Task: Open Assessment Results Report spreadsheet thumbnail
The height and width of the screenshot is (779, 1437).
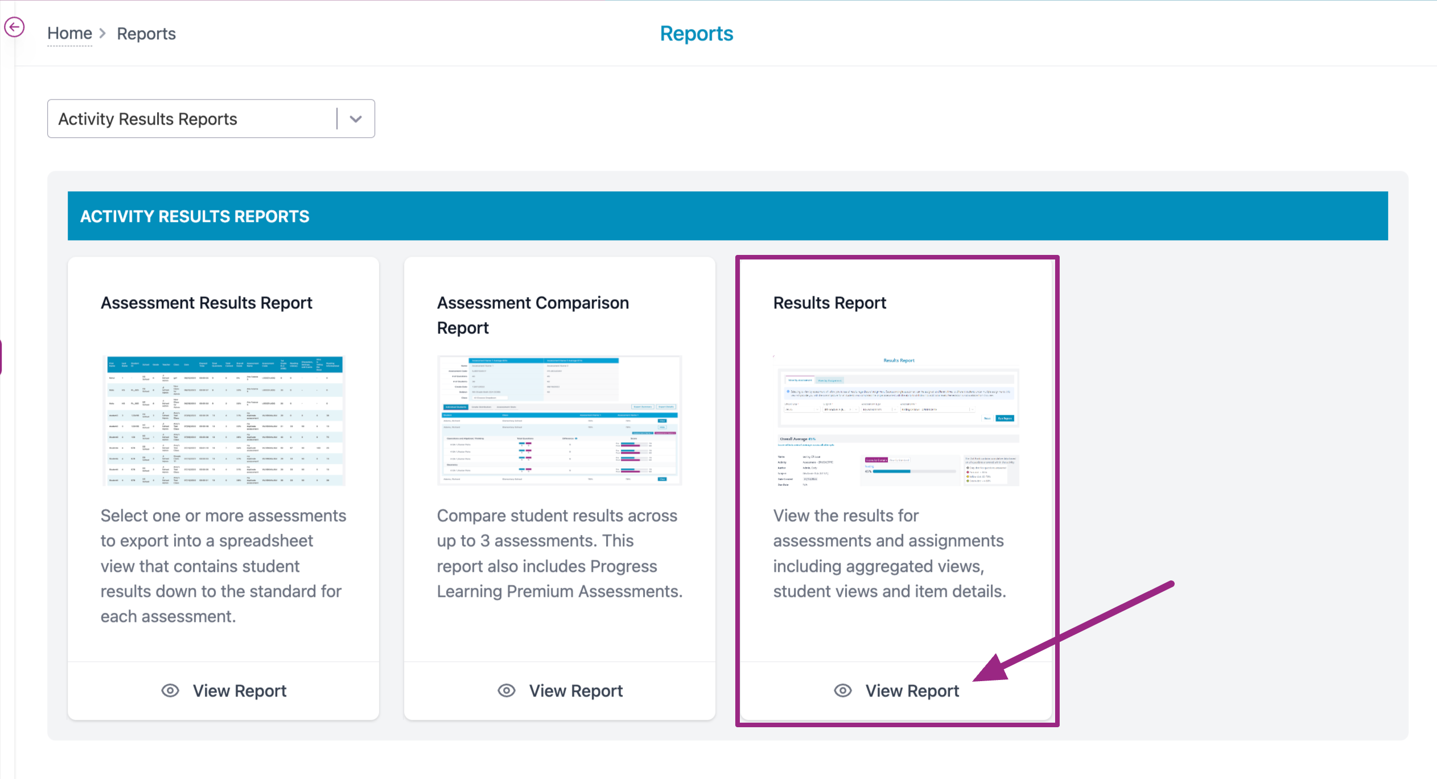Action: (224, 421)
